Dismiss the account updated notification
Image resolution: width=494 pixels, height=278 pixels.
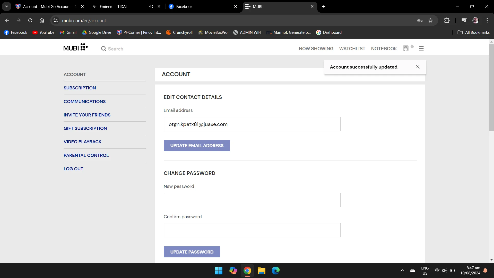coord(418,67)
